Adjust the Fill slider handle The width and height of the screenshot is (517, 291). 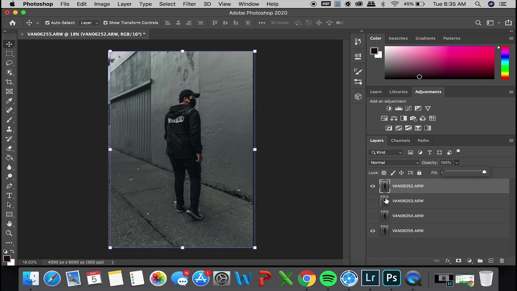tap(484, 172)
